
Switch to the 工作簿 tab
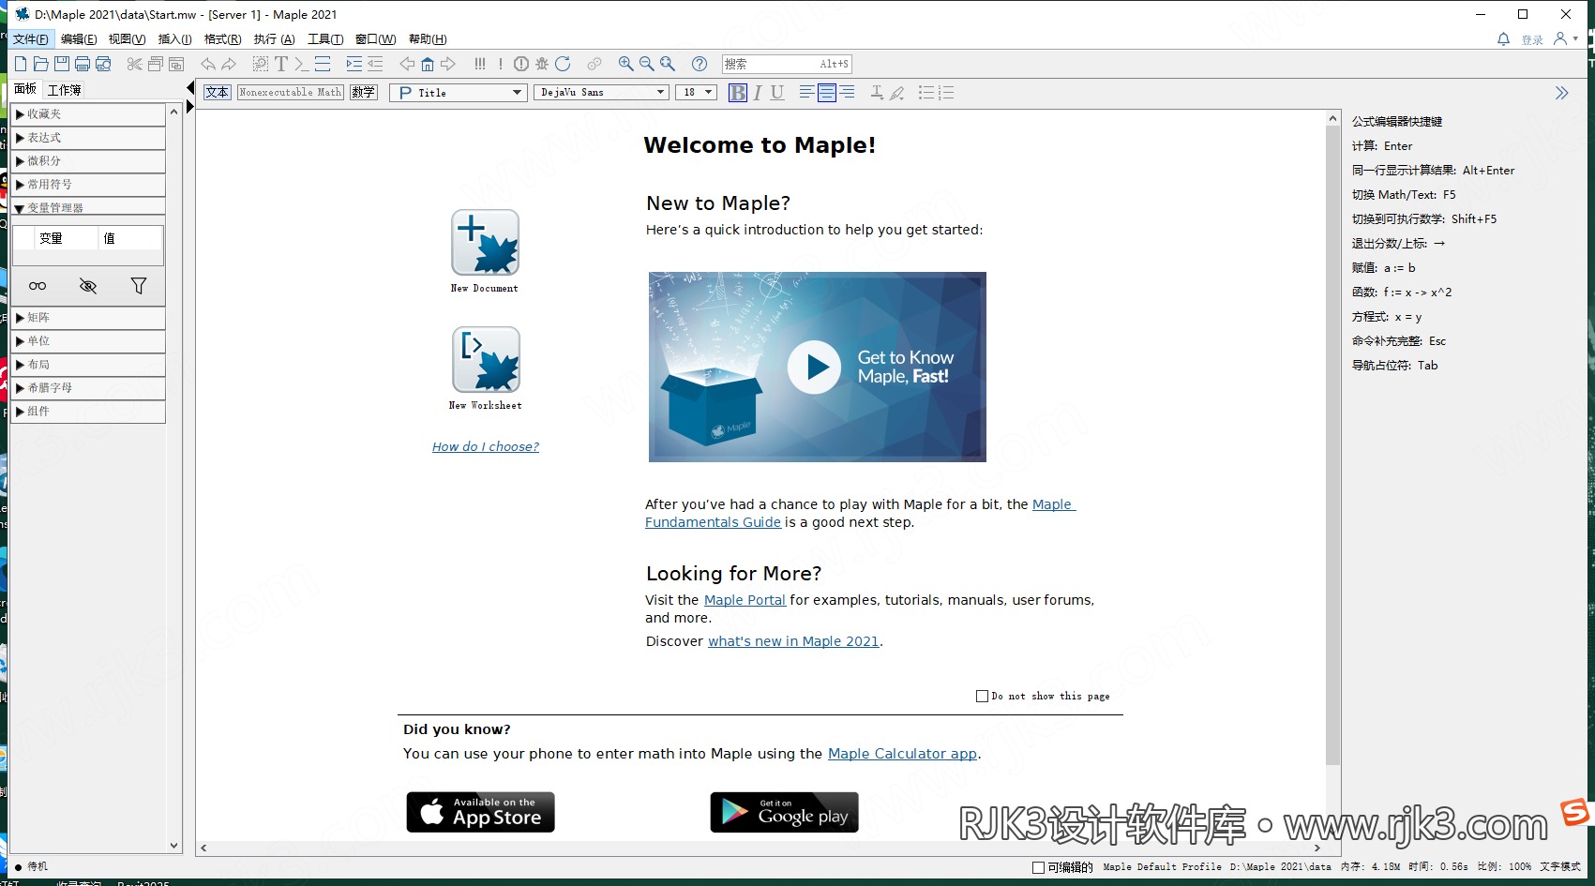coord(65,90)
